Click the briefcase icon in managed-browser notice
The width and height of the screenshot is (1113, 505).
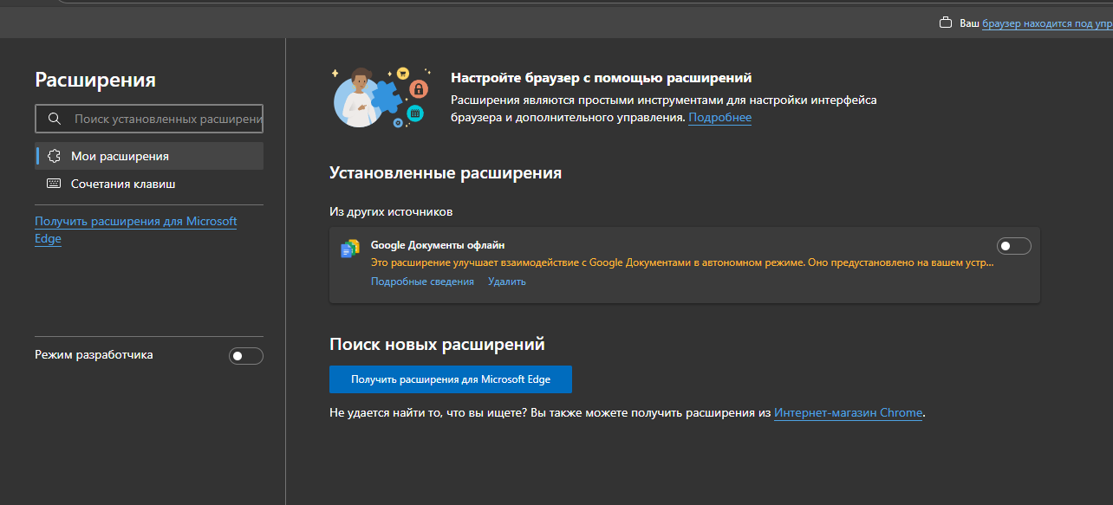[947, 23]
